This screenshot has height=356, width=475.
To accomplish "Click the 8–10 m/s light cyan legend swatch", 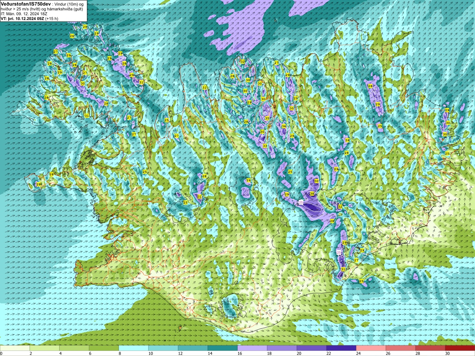I will click(134, 348).
